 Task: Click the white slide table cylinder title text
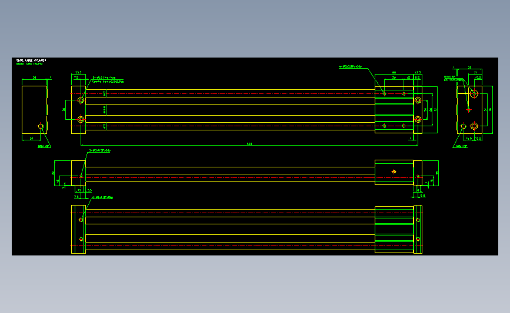pos(31,60)
